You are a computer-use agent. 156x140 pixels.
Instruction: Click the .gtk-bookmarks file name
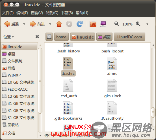click(x=68, y=118)
